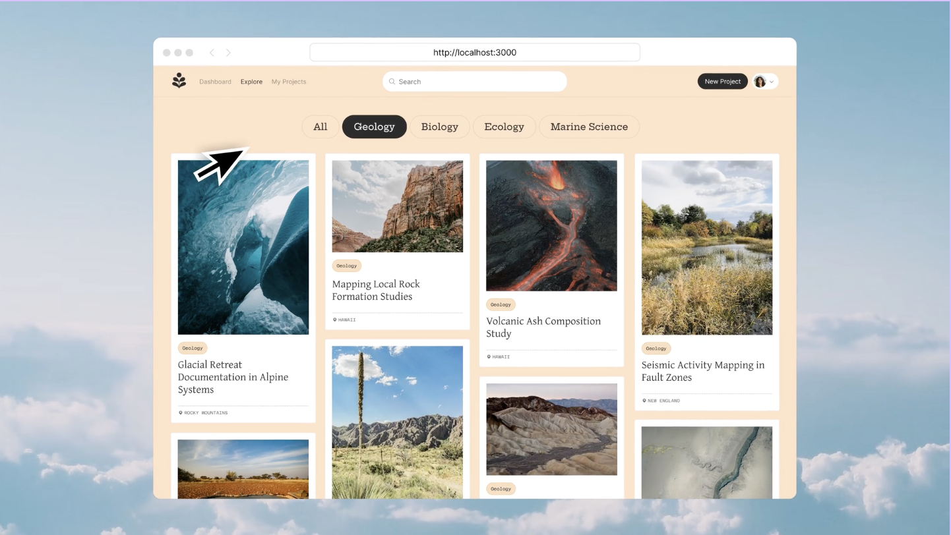Click the New Project button
Image resolution: width=951 pixels, height=535 pixels.
coord(723,82)
